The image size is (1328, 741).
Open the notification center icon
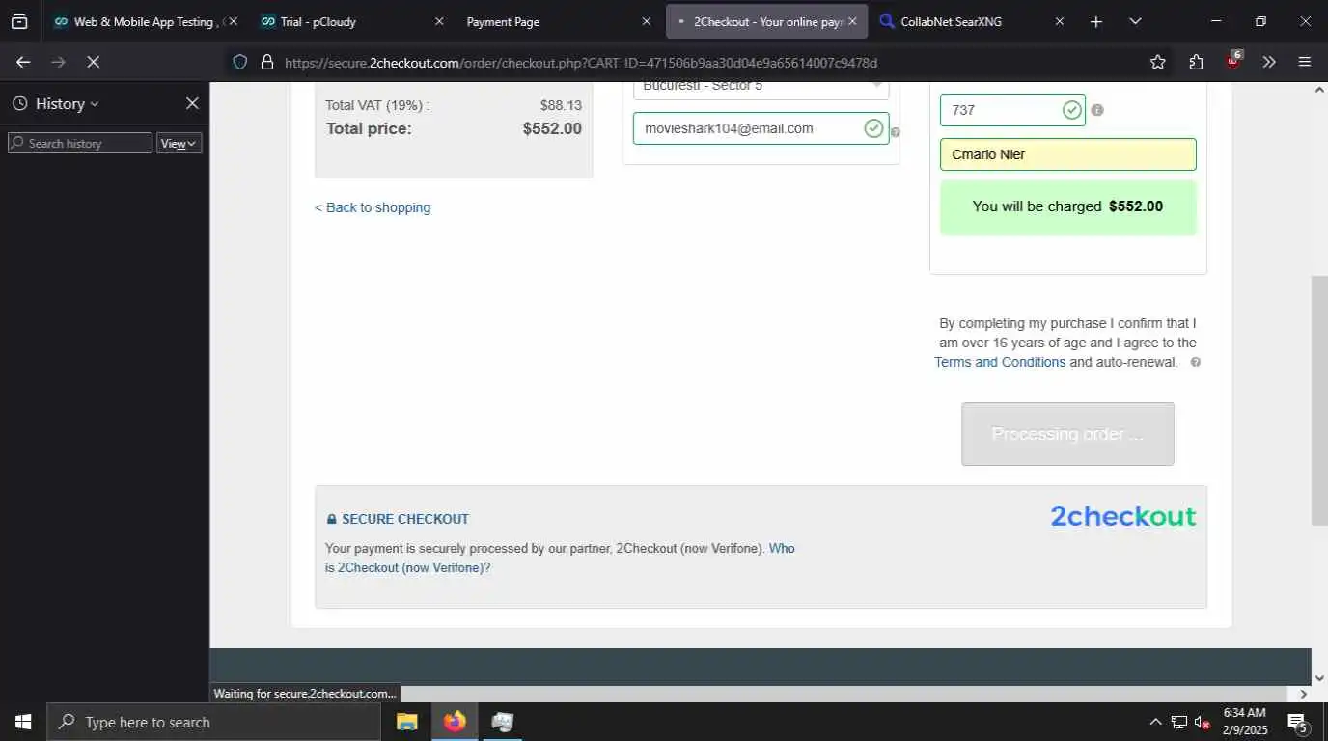click(1298, 722)
